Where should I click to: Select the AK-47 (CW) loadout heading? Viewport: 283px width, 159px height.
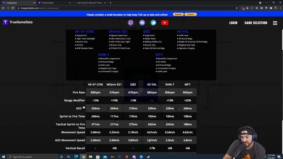pos(84,31)
